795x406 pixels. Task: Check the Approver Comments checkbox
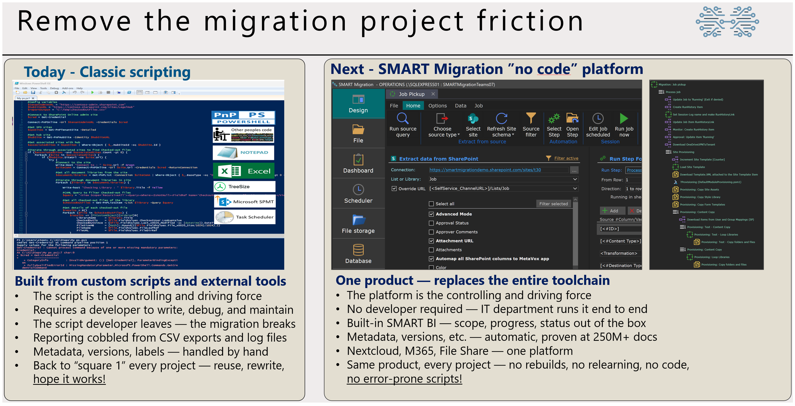[431, 232]
